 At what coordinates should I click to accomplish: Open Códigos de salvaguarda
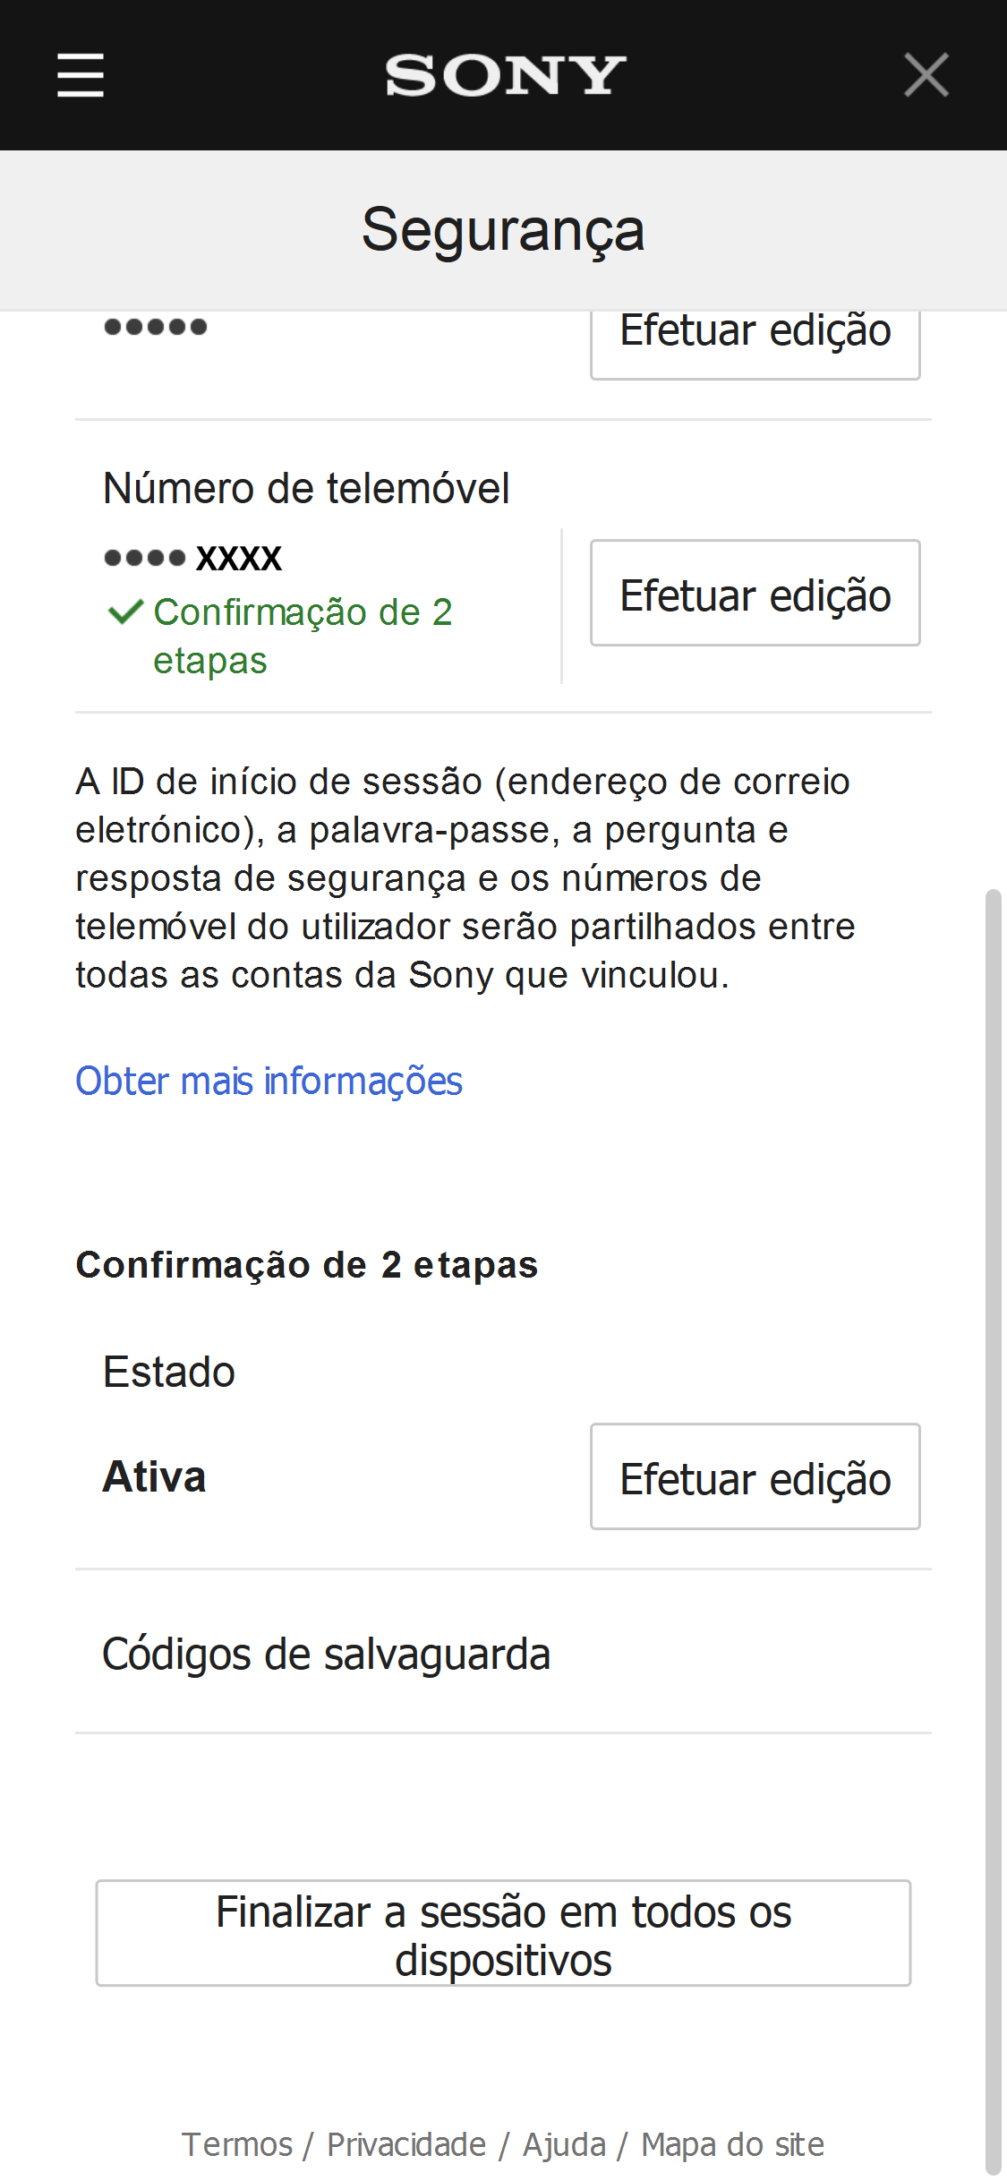pos(326,1654)
